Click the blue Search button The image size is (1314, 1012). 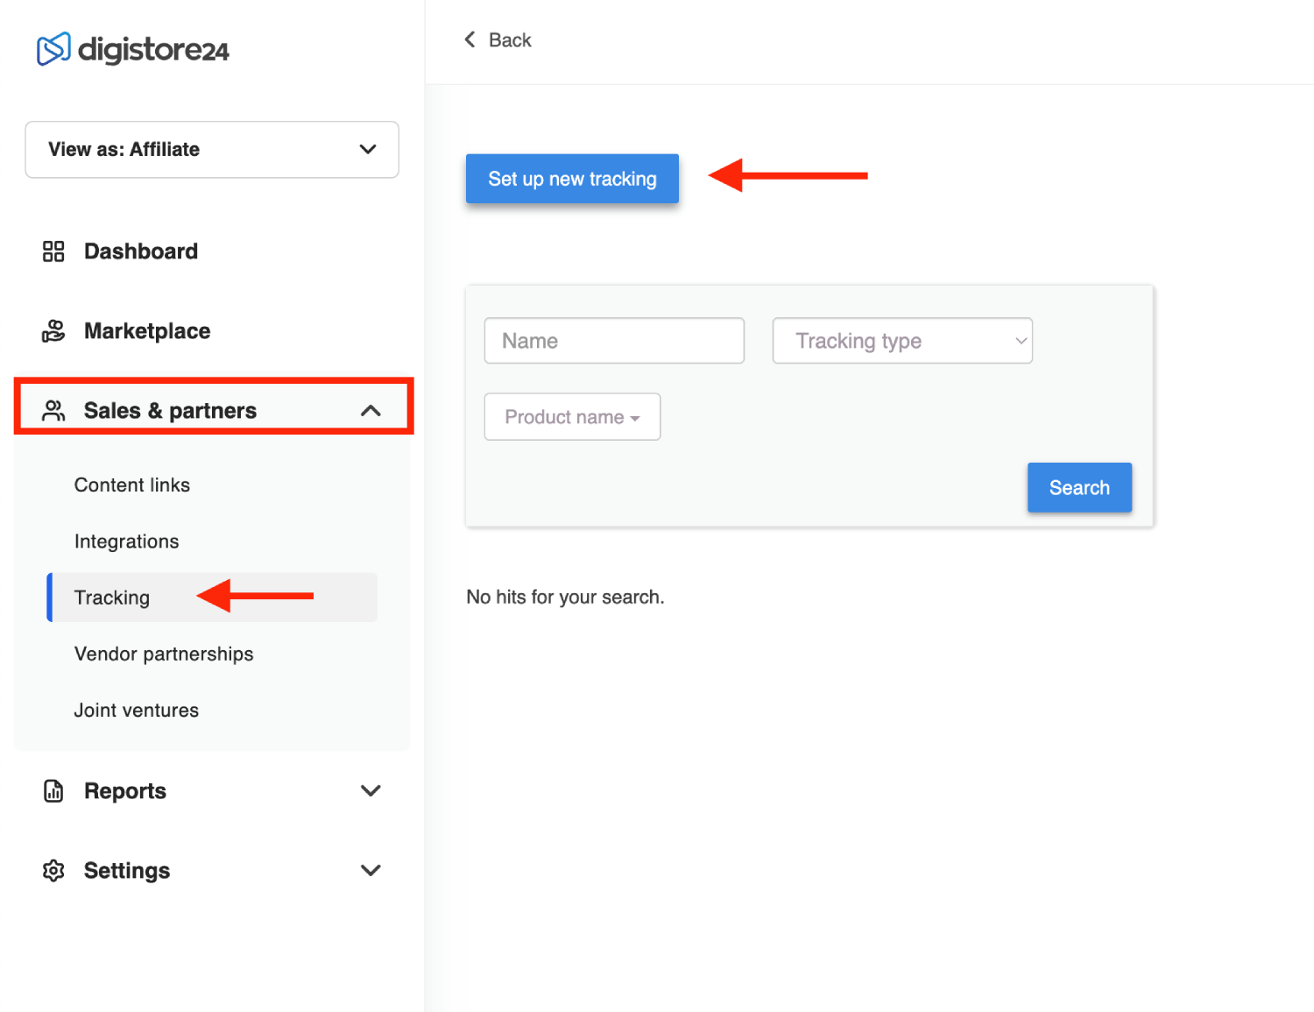pos(1079,487)
